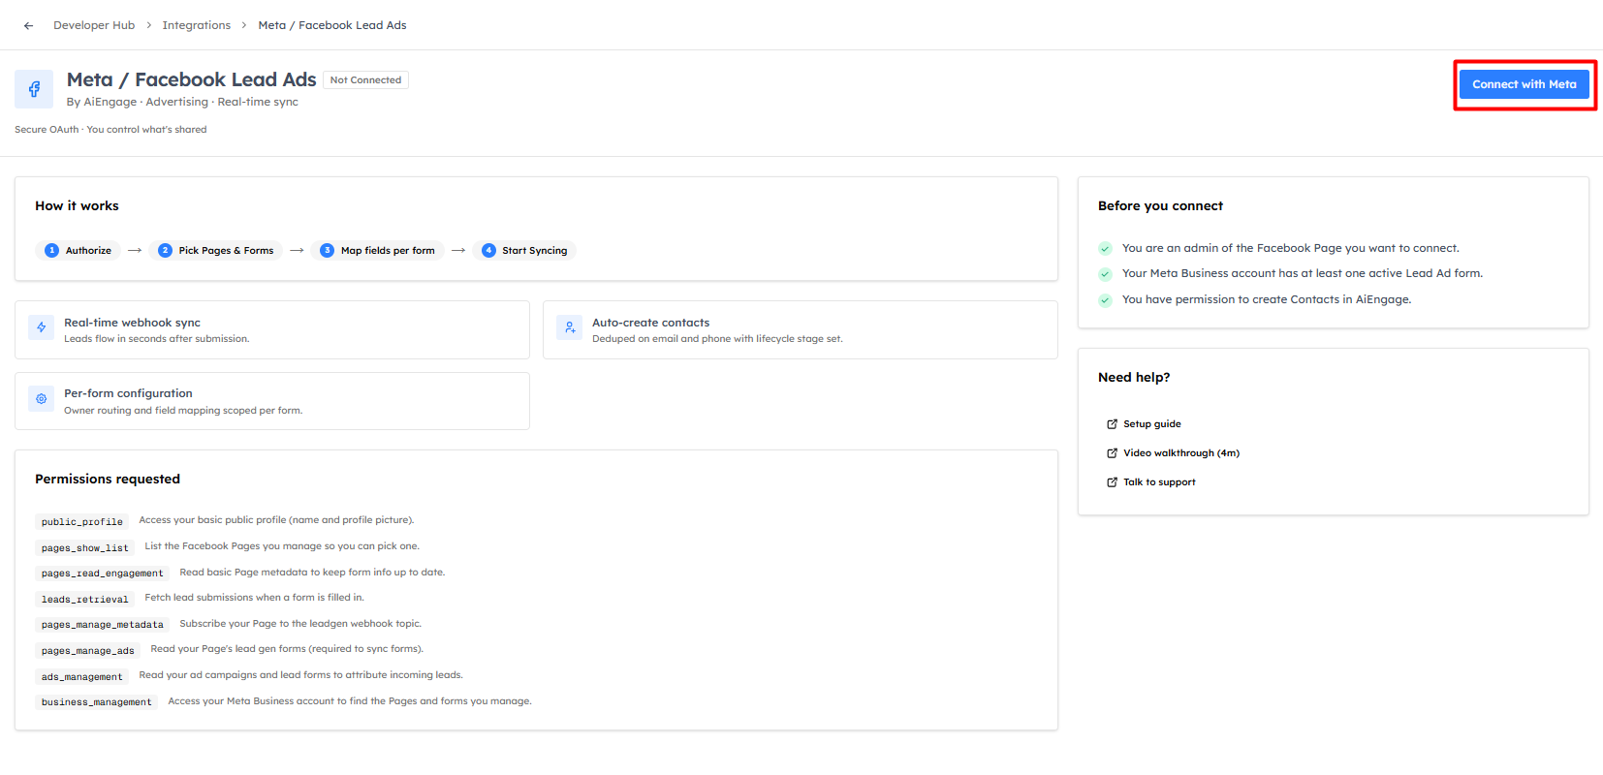The image size is (1603, 775).
Task: Click the How it works heading
Action: coord(77,205)
